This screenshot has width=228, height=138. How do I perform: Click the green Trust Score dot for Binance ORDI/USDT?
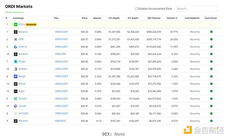click(x=211, y=32)
